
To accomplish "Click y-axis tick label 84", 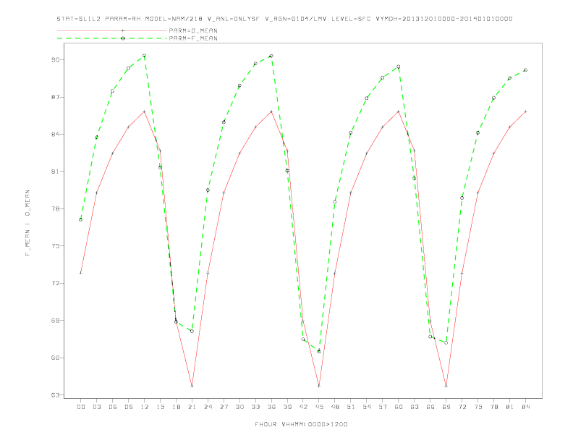I will [x=57, y=134].
